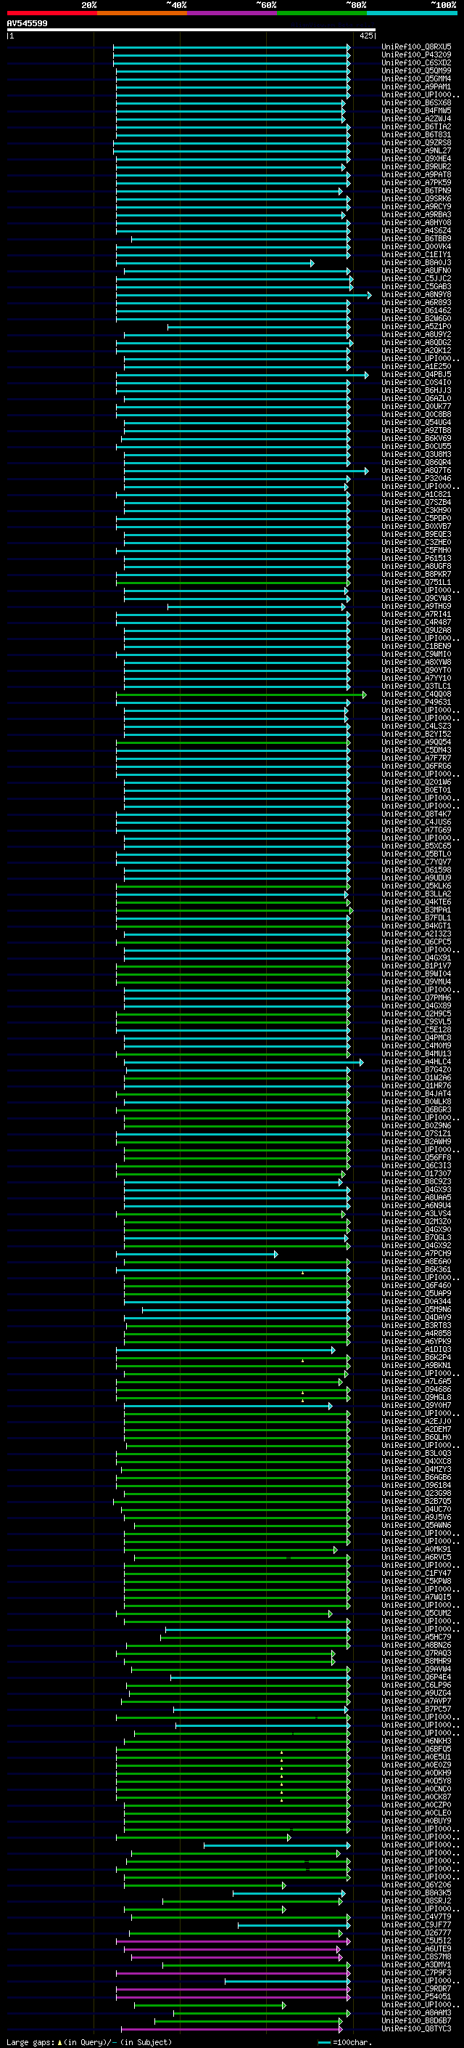Select hit label UniRef100_B5XC65
The width and height of the screenshot is (464, 2048).
point(416,846)
